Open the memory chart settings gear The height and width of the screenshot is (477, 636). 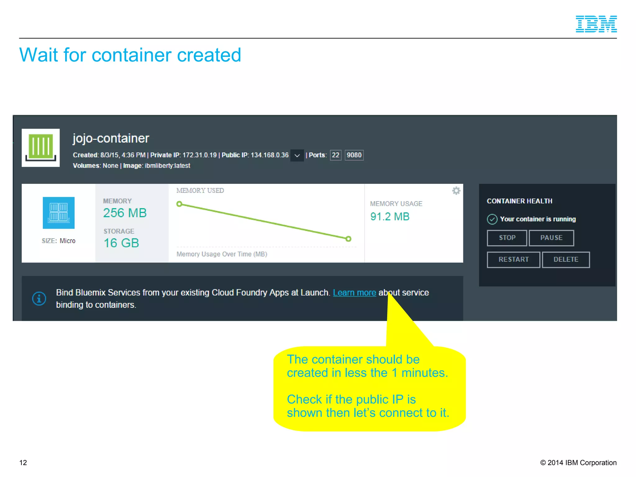[456, 191]
